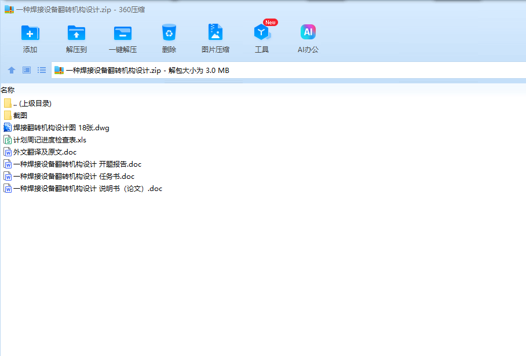Screen dimensions: 526x356
Task: Go up one level with the arrow icon
Action: point(12,70)
